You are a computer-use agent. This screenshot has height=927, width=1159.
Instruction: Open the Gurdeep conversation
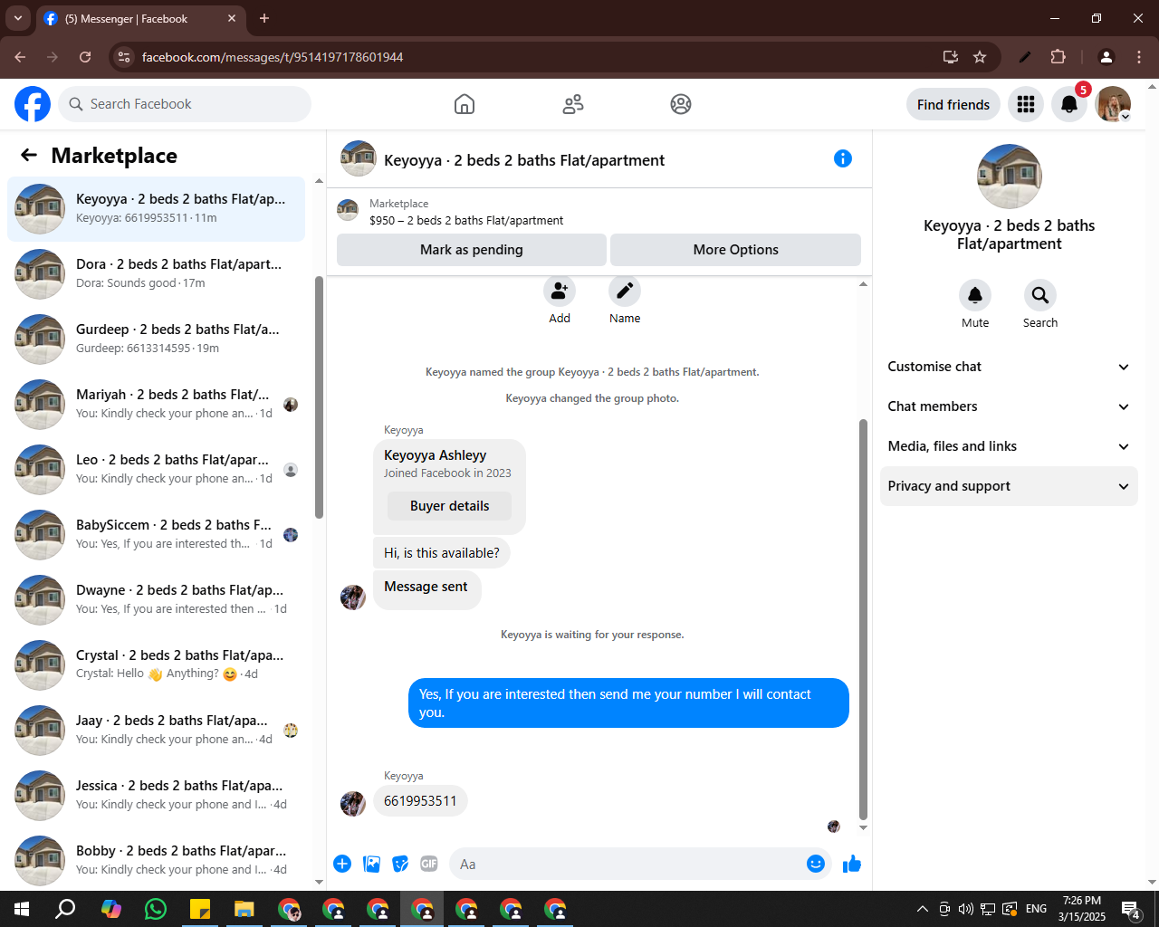[x=156, y=339]
